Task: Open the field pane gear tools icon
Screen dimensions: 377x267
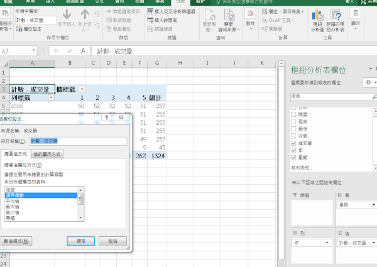Action: pyautogui.click(x=368, y=82)
